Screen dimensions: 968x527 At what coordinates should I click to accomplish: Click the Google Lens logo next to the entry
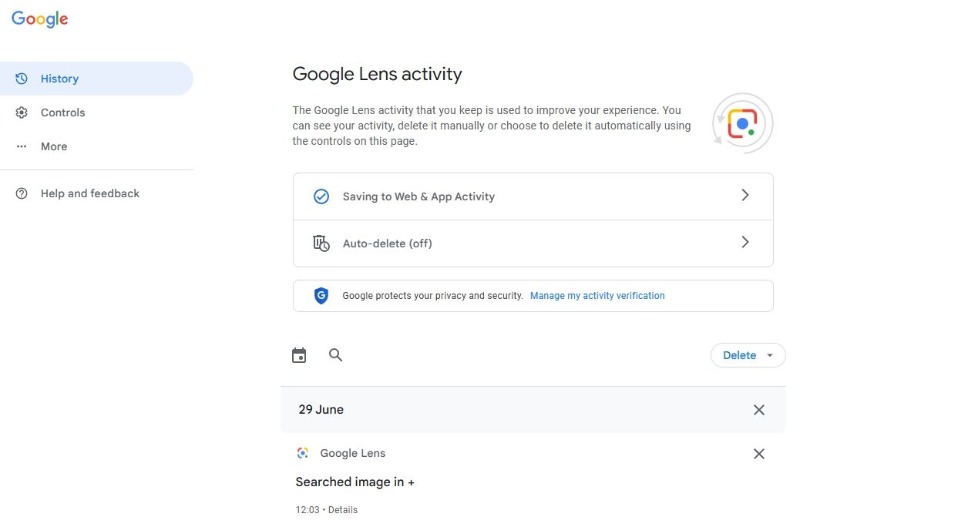click(302, 453)
